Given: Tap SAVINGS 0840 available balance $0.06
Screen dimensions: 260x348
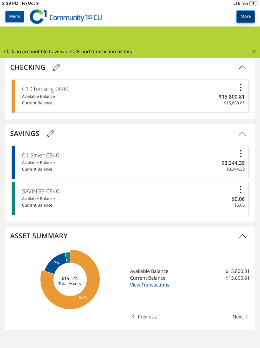Looking at the screenshot, I should [x=238, y=199].
